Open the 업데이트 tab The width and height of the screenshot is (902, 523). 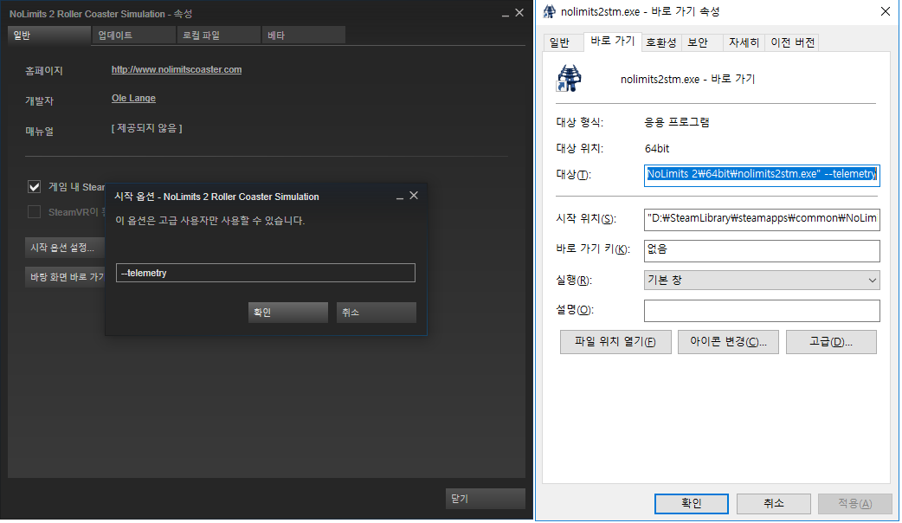pos(133,36)
